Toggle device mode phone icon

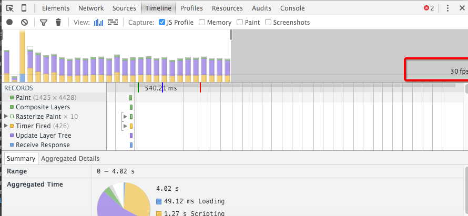[24, 8]
